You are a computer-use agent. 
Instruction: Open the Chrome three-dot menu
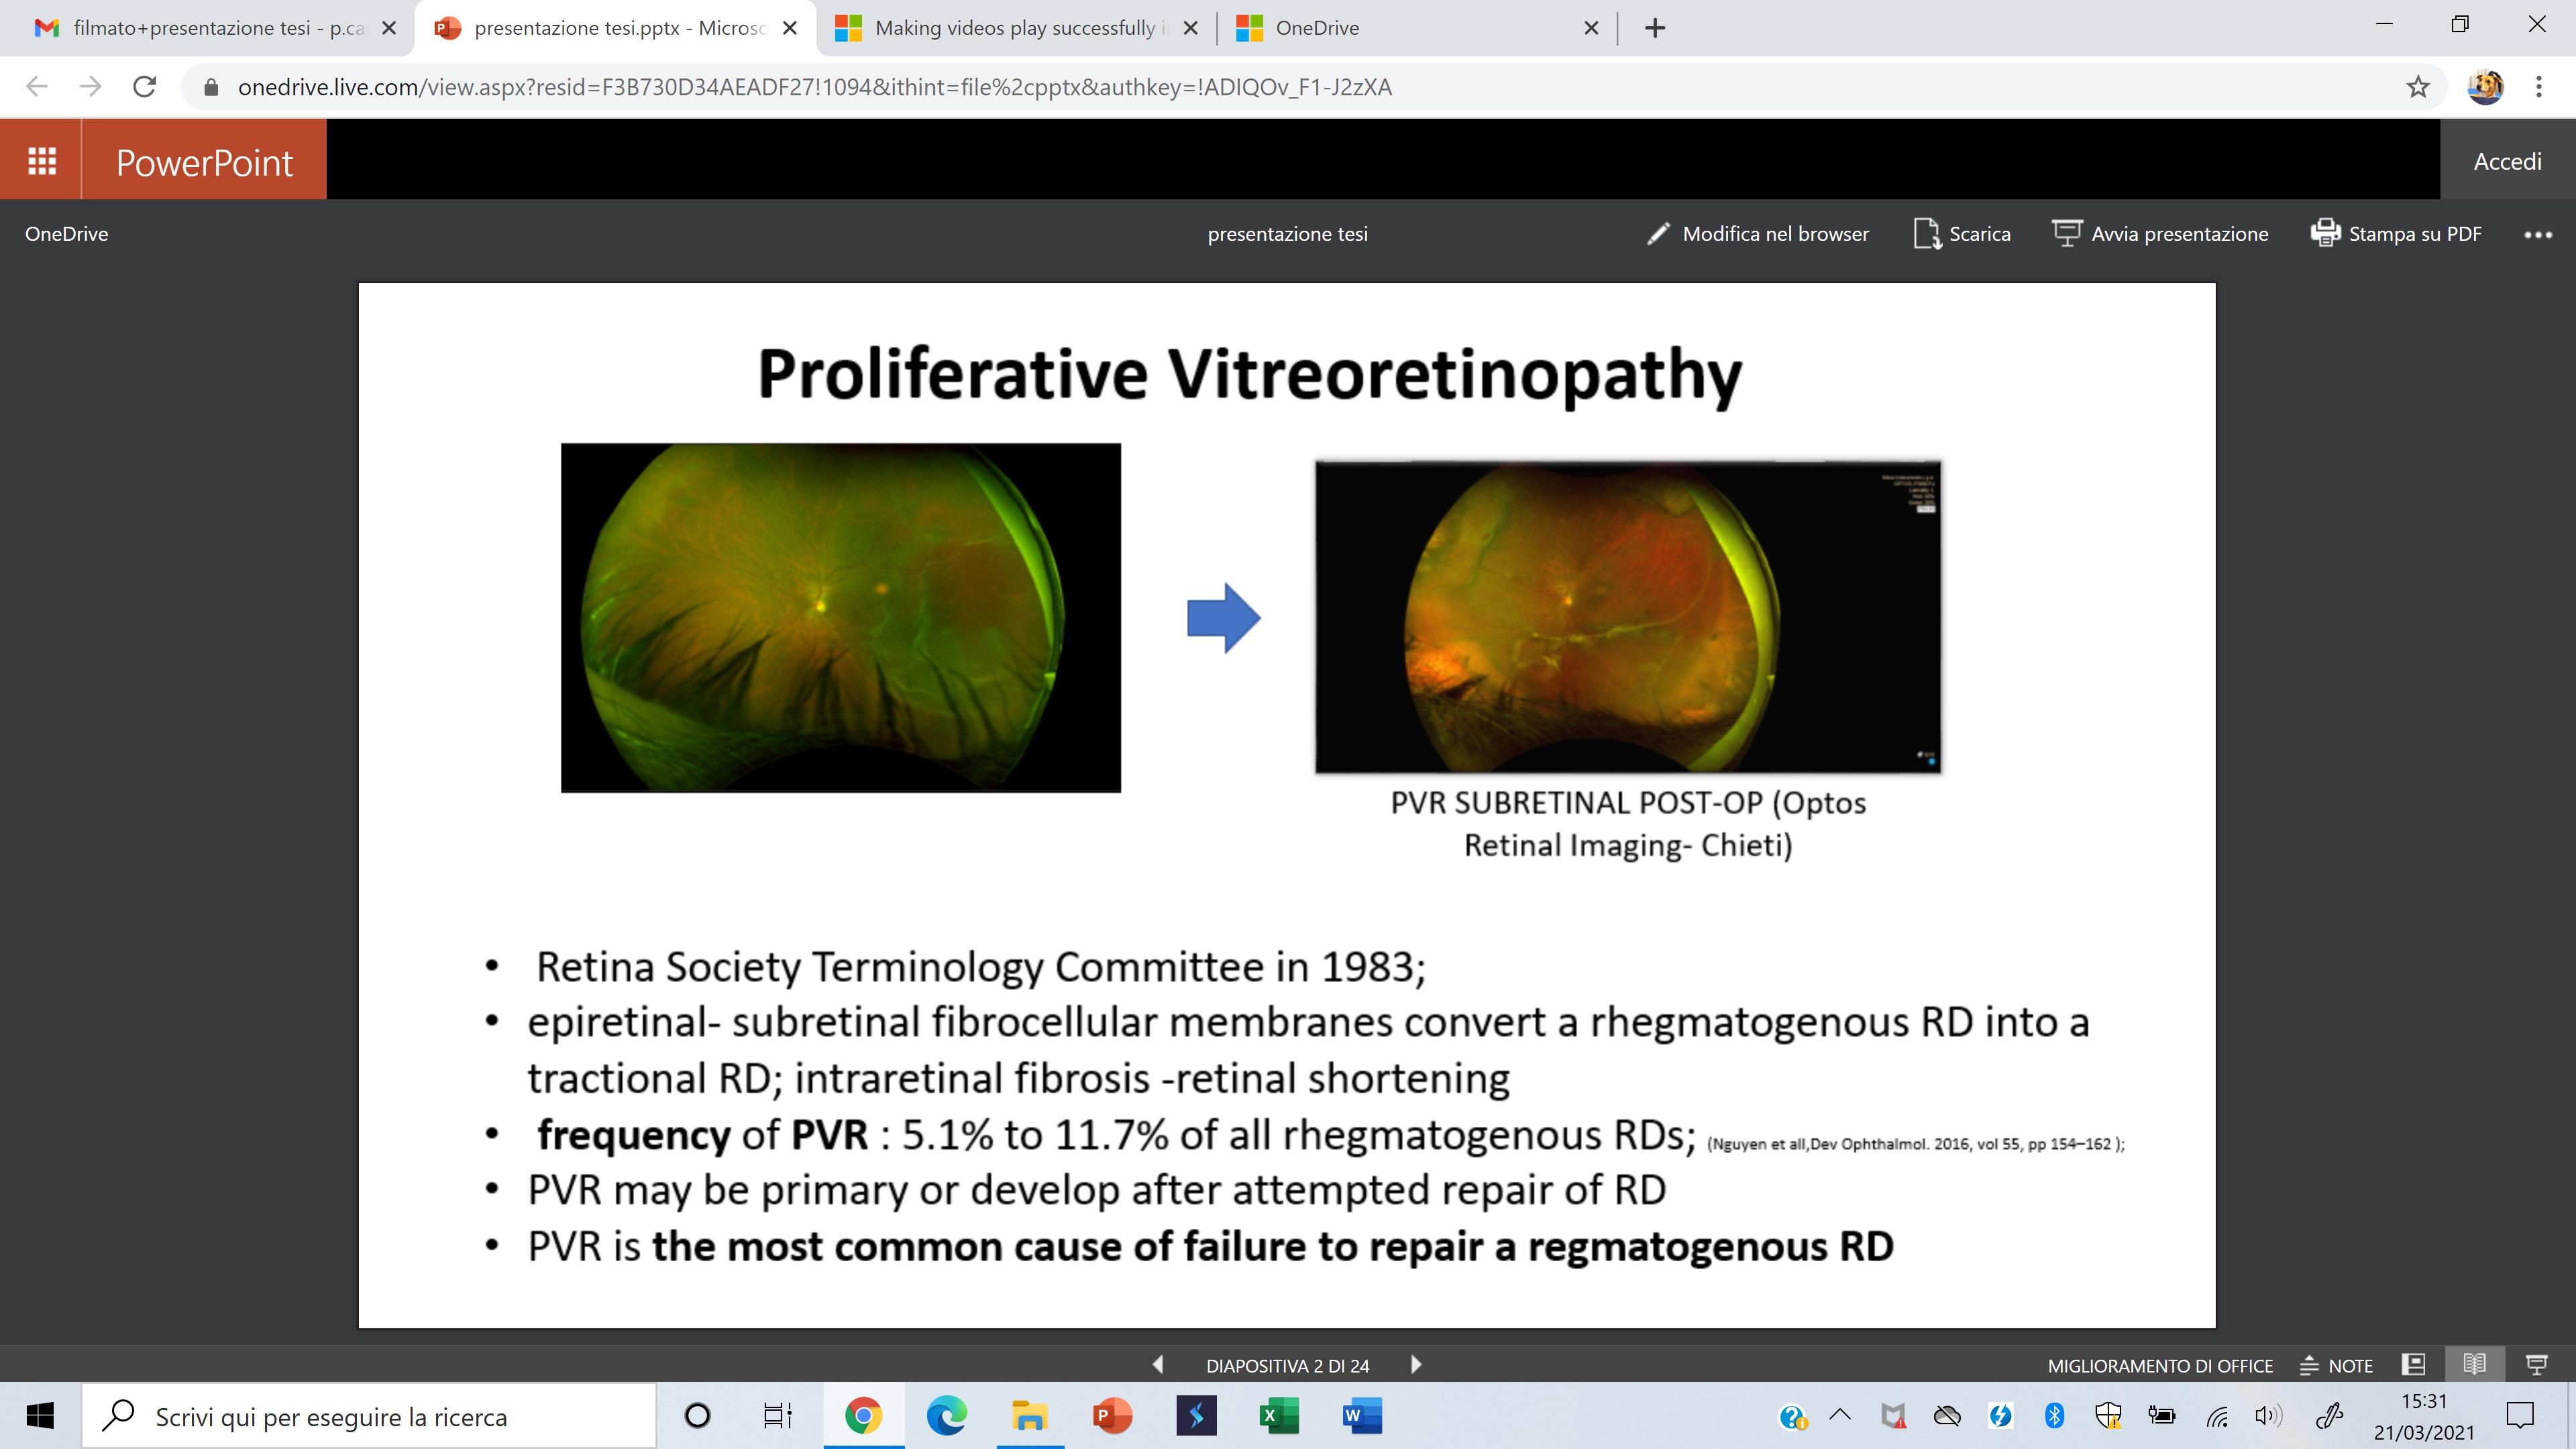click(2538, 87)
